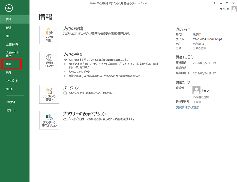
Task: Expand the プロパティ dropdown heading
Action: coord(182,29)
